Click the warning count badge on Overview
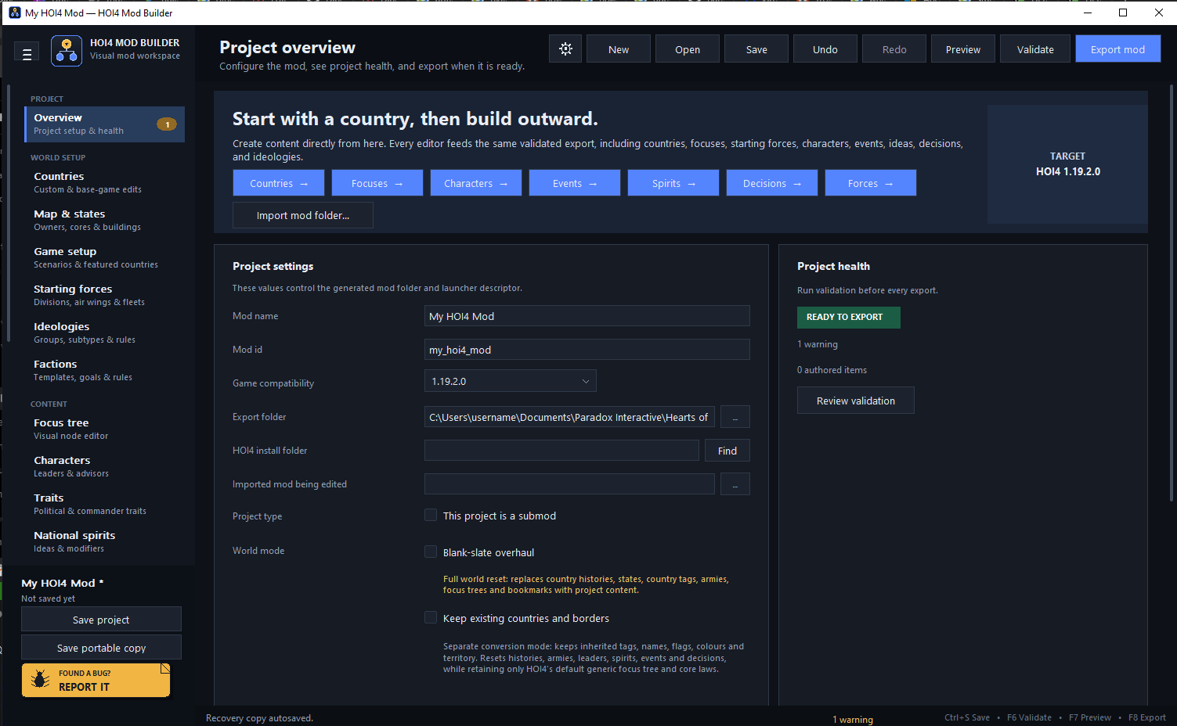Image resolution: width=1177 pixels, height=726 pixels. (167, 124)
